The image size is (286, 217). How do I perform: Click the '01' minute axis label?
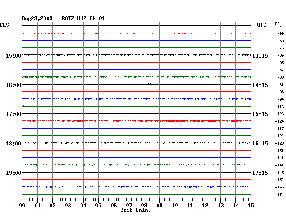click(x=37, y=206)
